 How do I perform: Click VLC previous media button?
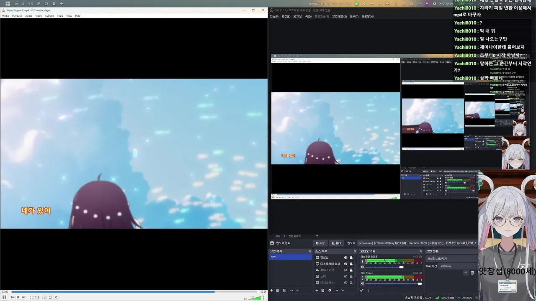[x=13, y=297]
